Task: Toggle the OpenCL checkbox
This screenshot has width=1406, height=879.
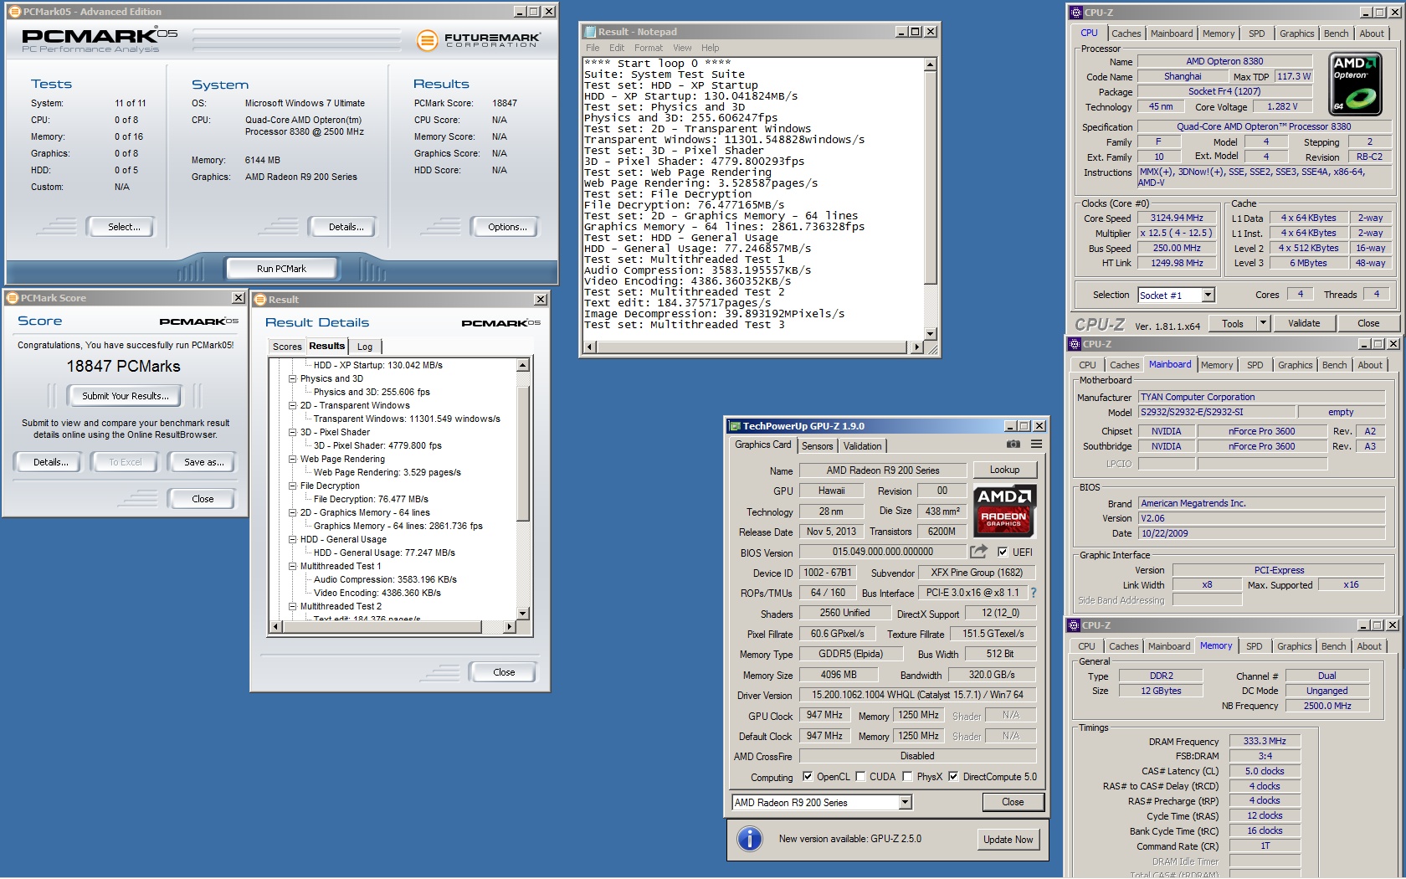Action: coord(808,776)
